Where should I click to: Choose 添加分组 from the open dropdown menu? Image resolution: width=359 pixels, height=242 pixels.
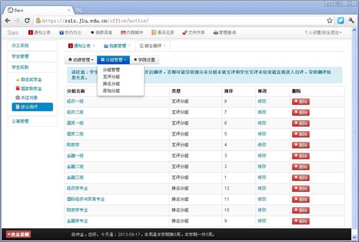(111, 91)
